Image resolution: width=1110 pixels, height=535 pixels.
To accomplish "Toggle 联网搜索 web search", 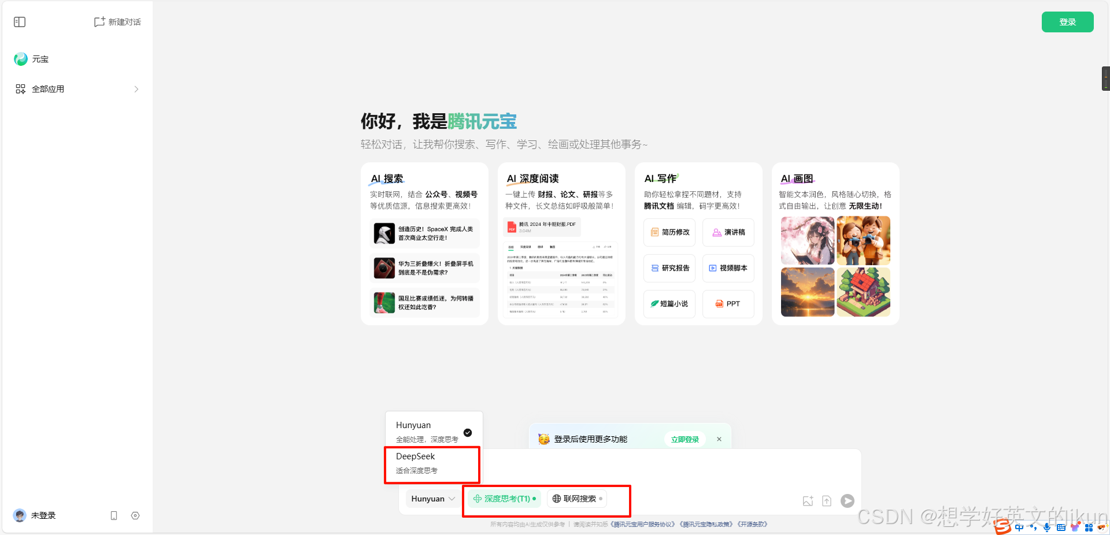I will point(577,499).
